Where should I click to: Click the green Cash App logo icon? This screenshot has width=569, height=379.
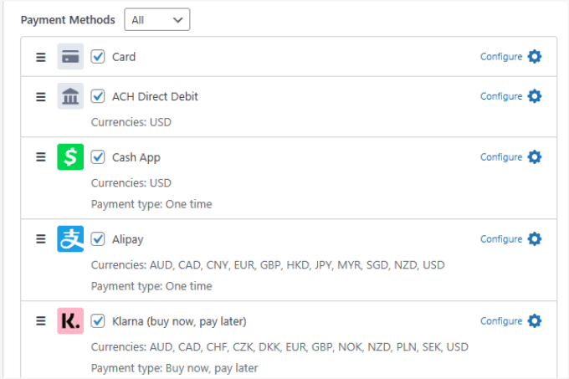click(x=70, y=157)
